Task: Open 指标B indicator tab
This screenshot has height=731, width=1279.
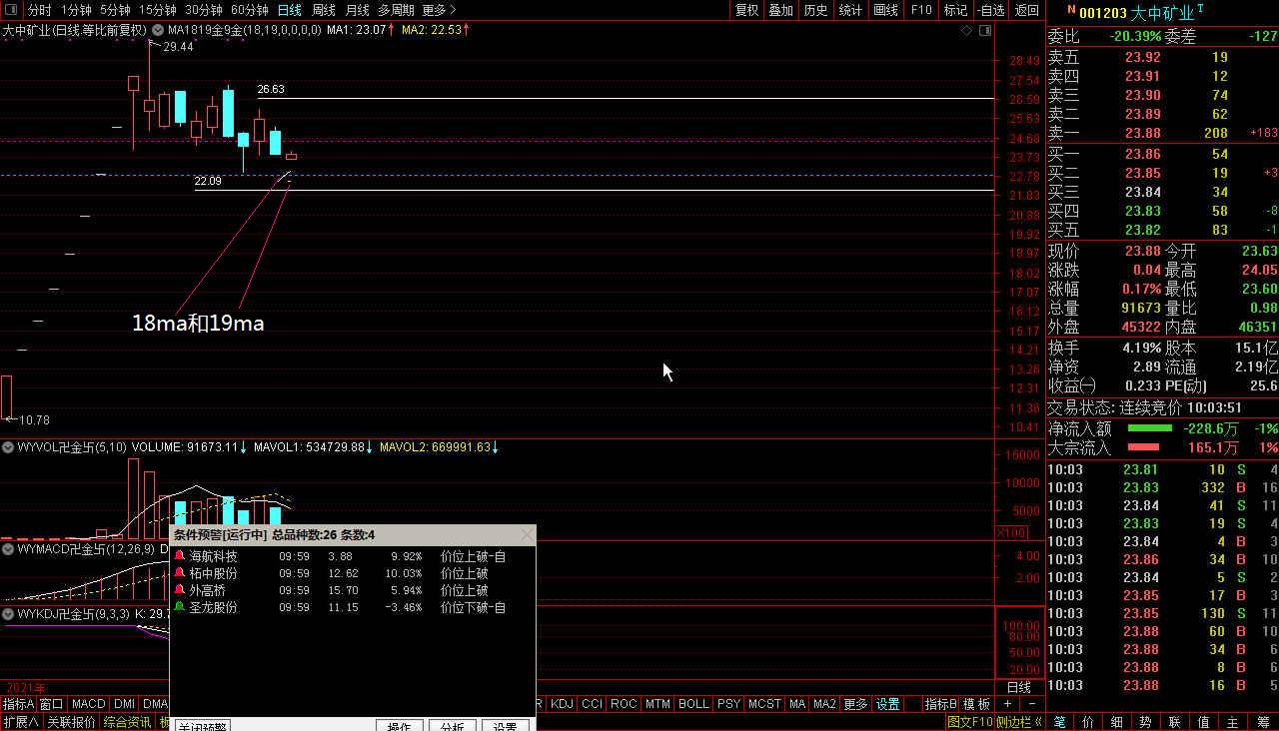Action: click(940, 704)
